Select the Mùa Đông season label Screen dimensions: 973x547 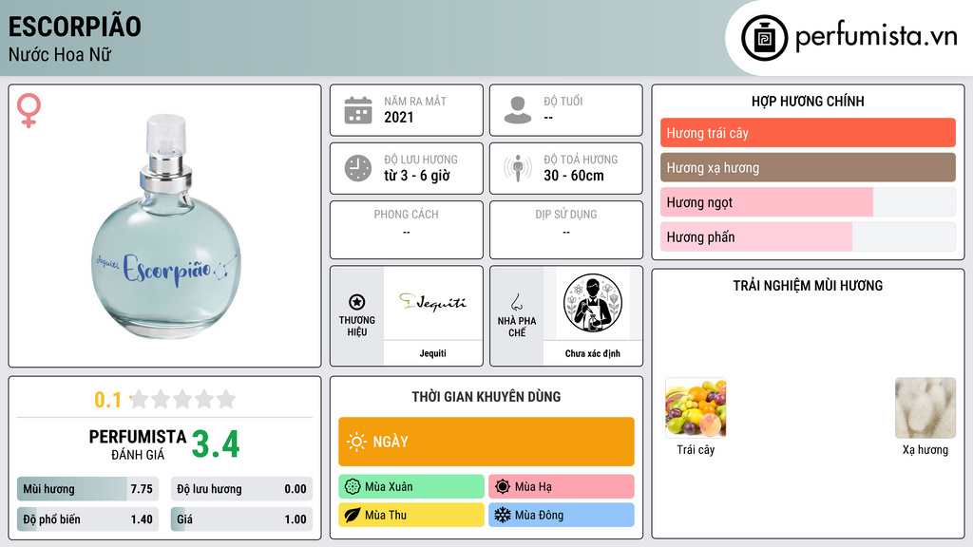click(x=561, y=515)
